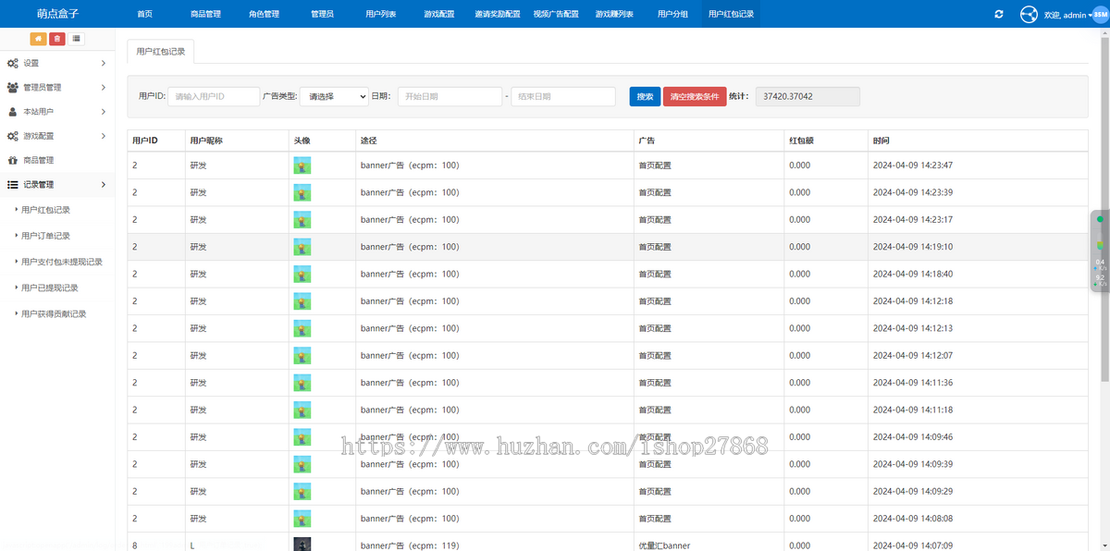Click the group icon beside 管理员管理
Image resolution: width=1110 pixels, height=551 pixels.
13,88
